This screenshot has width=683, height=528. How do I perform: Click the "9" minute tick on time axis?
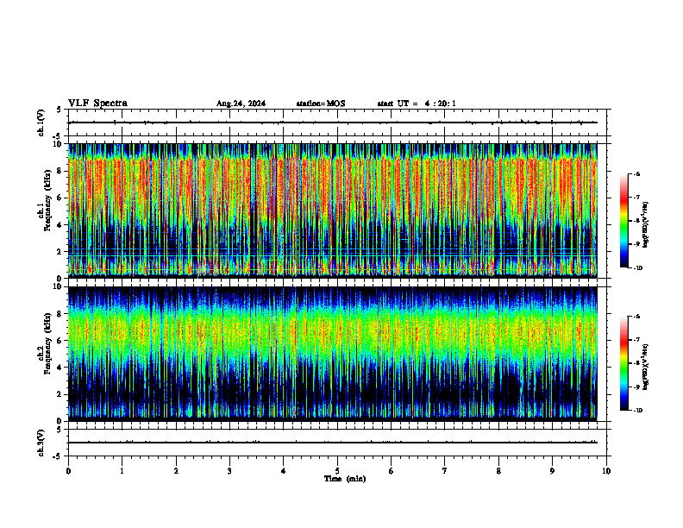(x=552, y=471)
